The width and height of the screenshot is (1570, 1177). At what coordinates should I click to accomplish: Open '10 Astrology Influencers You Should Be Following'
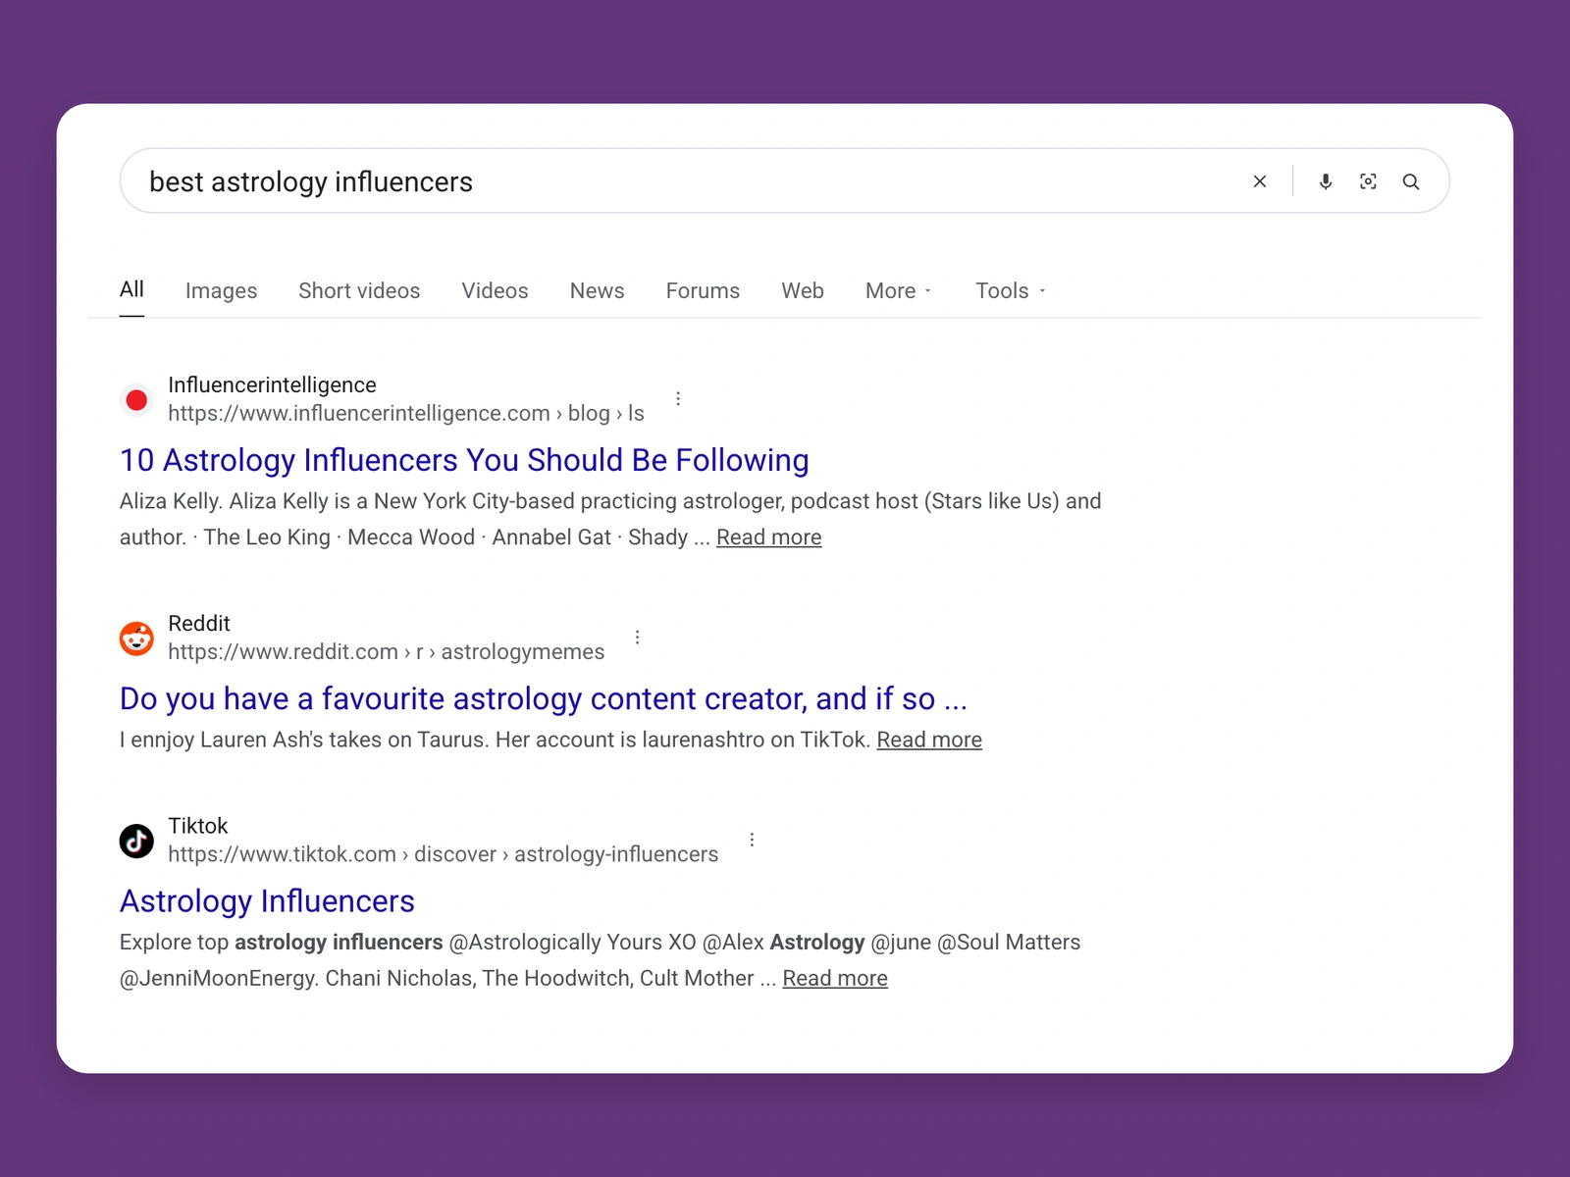point(464,460)
